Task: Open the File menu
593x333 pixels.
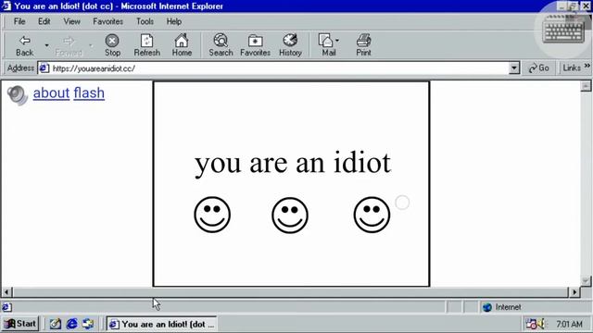Action: 19,21
